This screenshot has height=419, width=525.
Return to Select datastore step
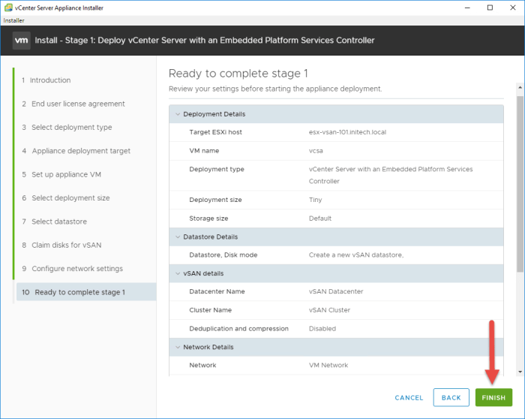click(59, 222)
